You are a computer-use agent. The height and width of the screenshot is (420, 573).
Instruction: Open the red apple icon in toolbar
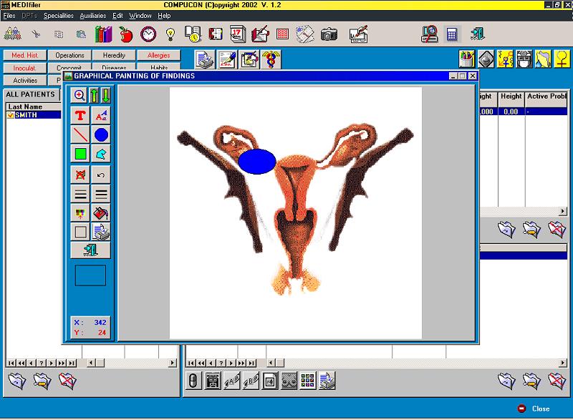(126, 34)
